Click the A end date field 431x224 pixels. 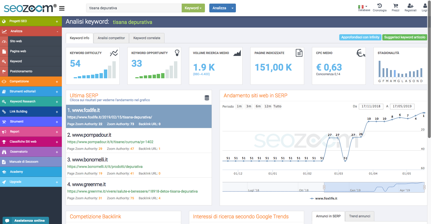402,106
